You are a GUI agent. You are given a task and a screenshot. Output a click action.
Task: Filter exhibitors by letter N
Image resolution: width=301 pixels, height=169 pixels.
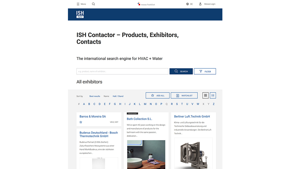pyautogui.click(x=151, y=104)
